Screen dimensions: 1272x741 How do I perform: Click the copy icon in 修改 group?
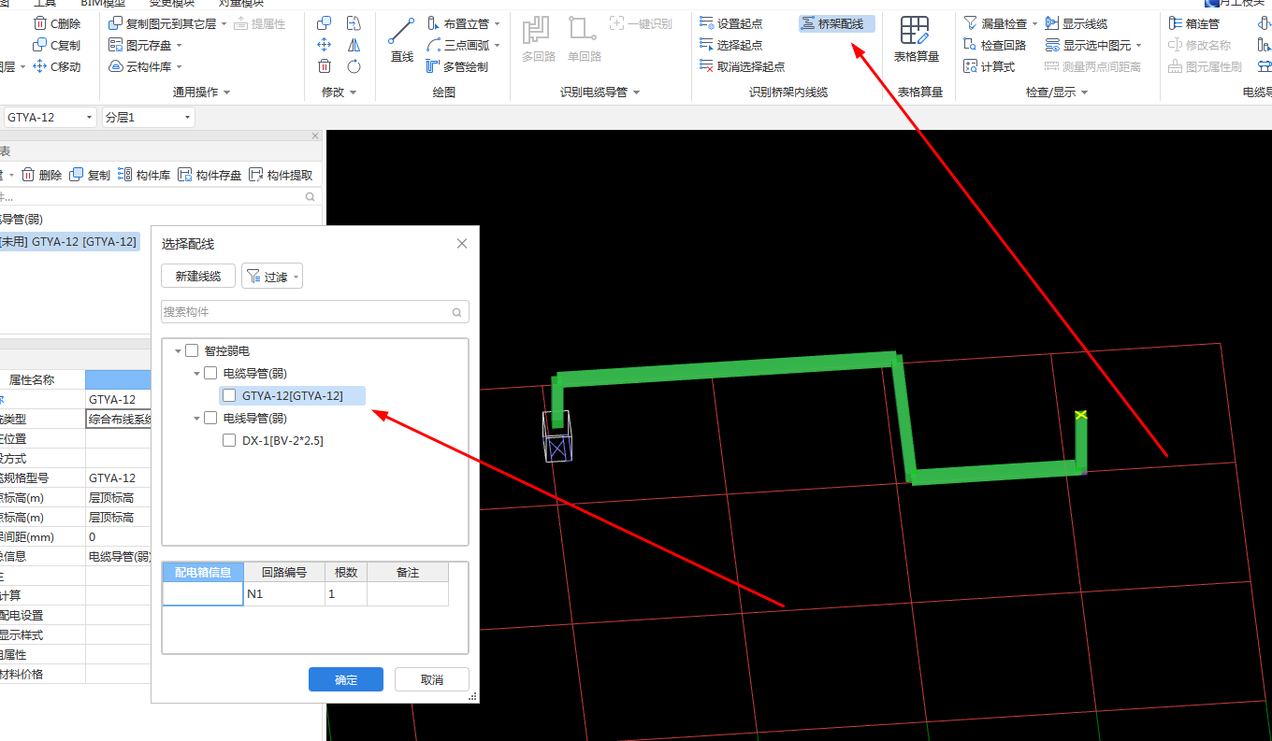coord(325,23)
